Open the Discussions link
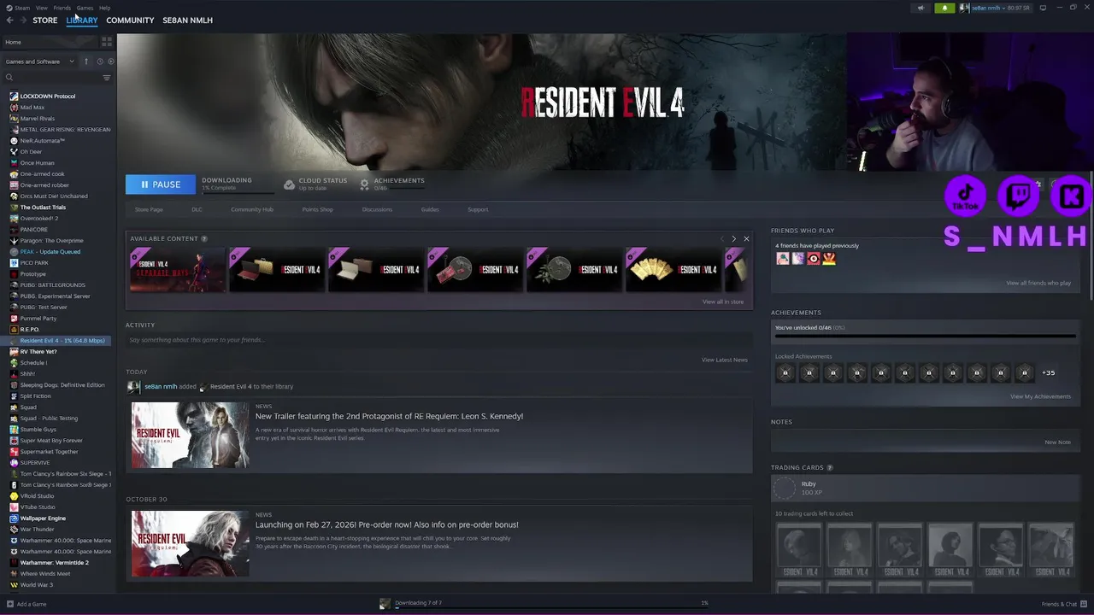Screen dimensions: 1094x615 pos(377,209)
